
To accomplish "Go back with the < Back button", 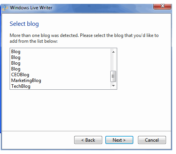I will pos(88,140).
